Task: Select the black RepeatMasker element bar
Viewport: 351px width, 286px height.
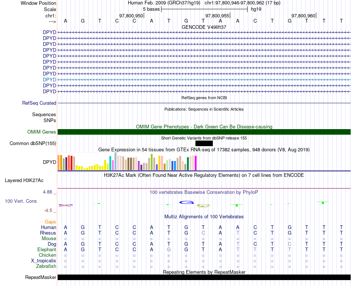Action: pos(204,277)
